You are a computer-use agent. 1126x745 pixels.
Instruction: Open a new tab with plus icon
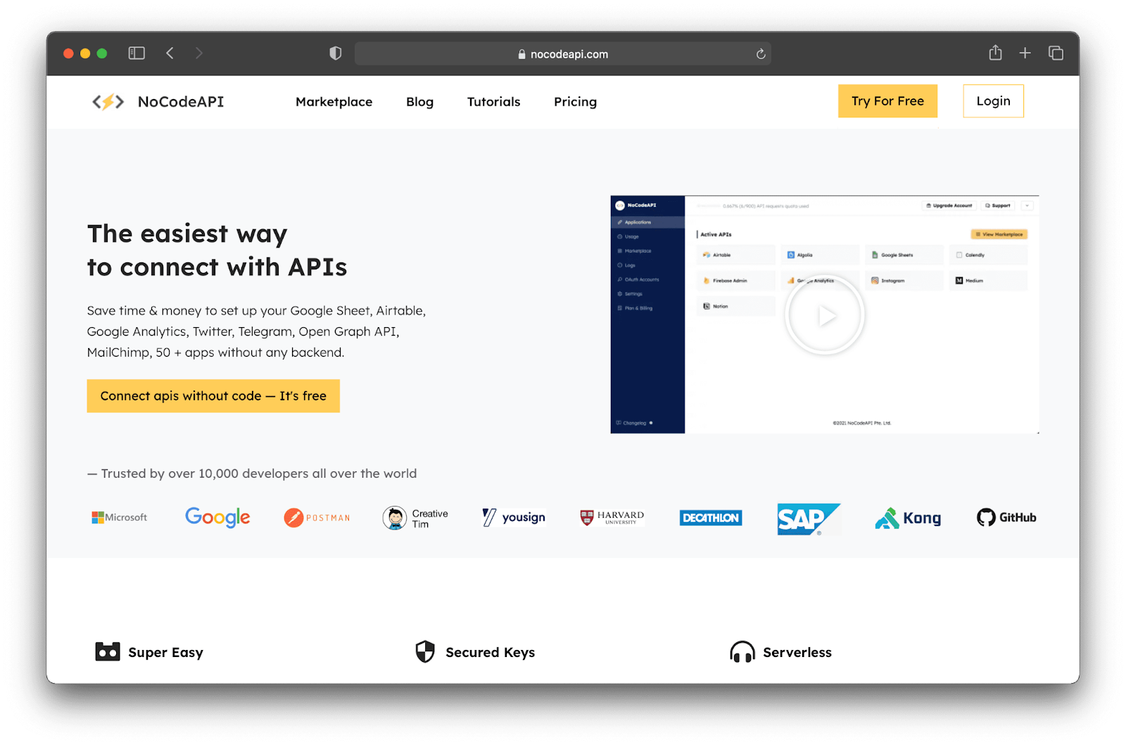[1025, 53]
